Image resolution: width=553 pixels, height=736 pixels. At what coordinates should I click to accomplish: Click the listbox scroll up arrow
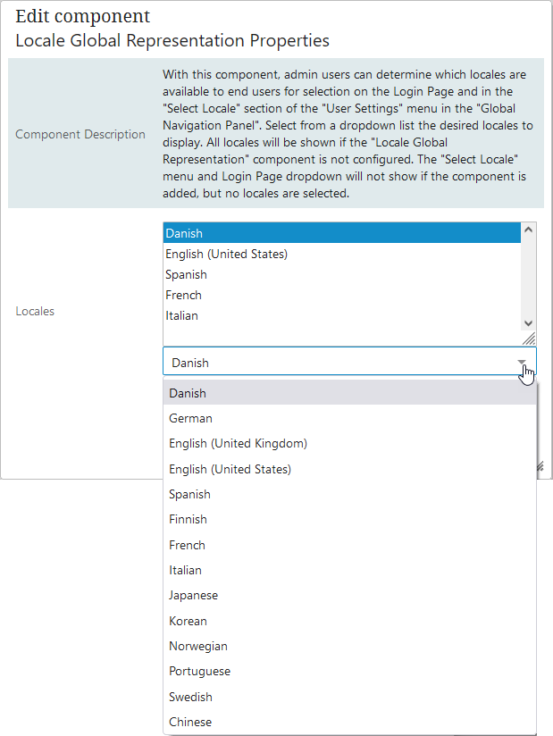(x=528, y=230)
